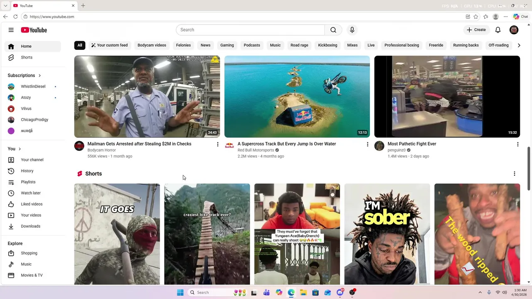Click the taskbar Search box
This screenshot has width=532, height=299.
tap(217, 292)
